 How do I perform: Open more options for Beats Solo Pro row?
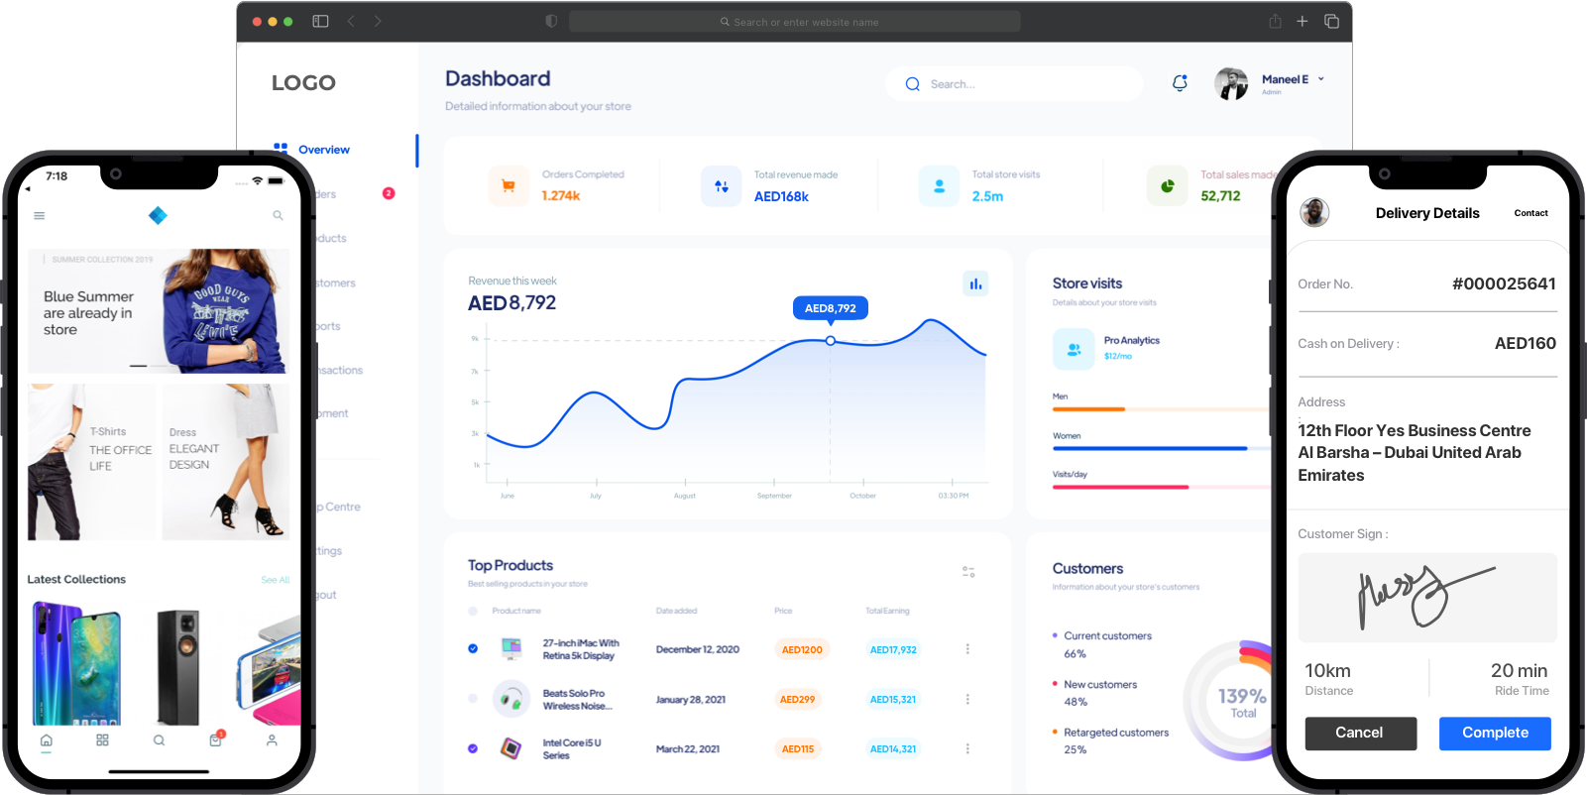(x=967, y=699)
